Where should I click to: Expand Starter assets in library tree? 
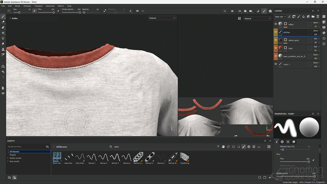click(x=8, y=158)
